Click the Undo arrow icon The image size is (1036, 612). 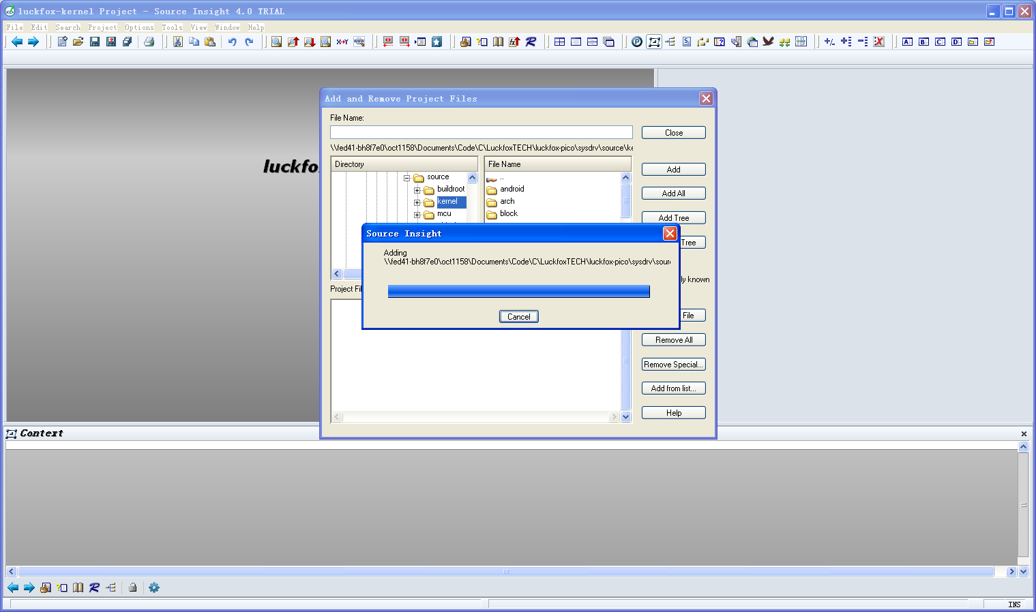click(x=233, y=42)
